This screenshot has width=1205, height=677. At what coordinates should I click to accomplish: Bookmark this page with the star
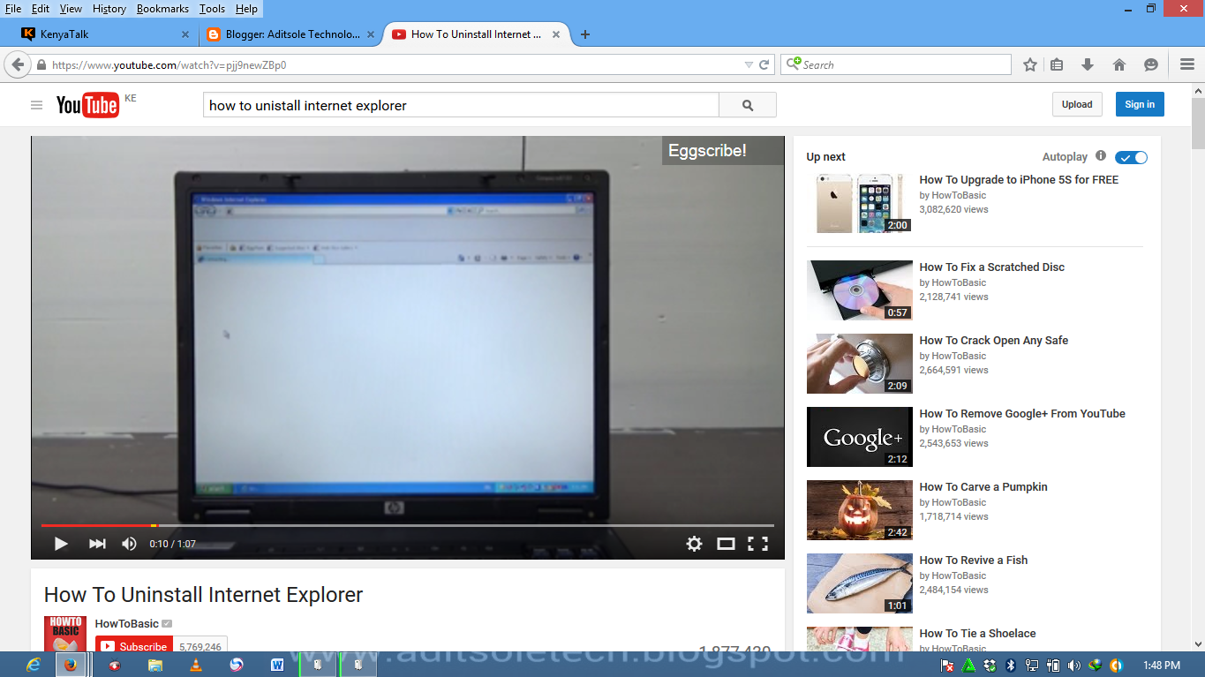tap(1030, 64)
